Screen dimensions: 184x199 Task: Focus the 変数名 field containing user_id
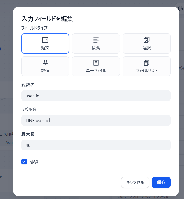96,96
